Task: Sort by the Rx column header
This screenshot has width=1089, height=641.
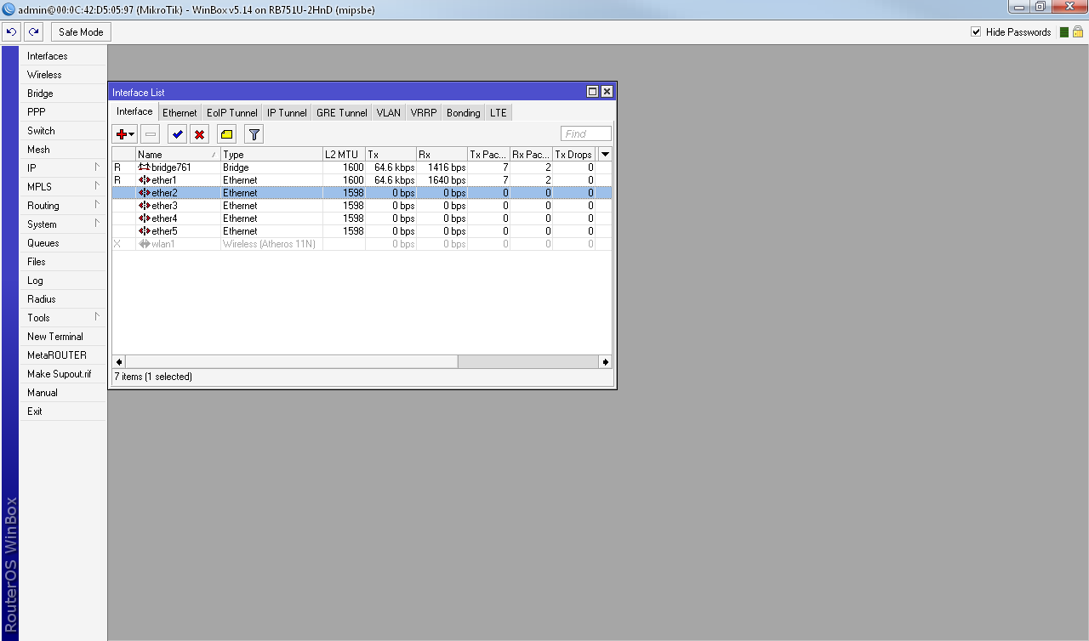Action: click(442, 155)
